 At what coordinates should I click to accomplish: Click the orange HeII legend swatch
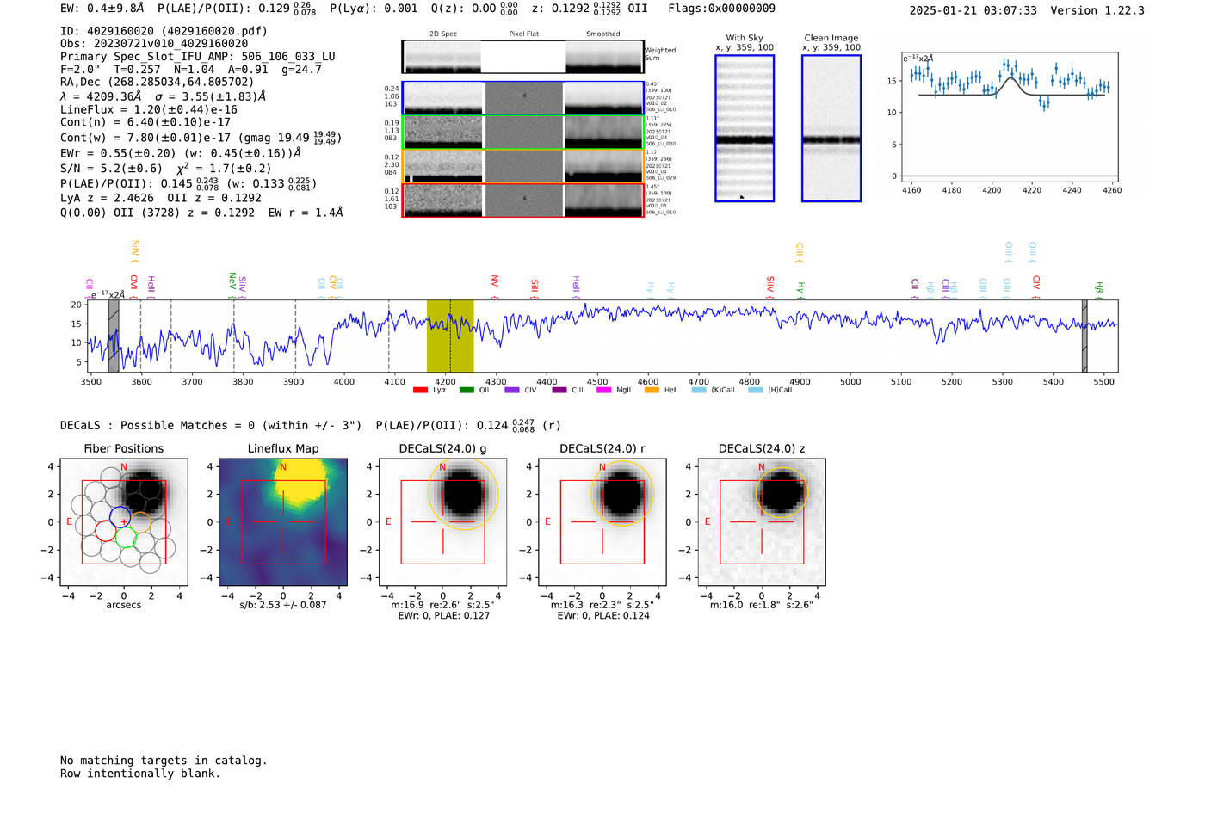[x=652, y=390]
